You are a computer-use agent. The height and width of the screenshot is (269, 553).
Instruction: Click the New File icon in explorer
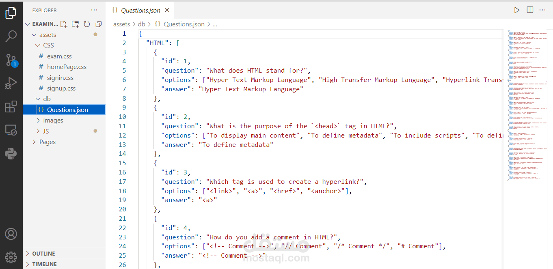tap(64, 24)
